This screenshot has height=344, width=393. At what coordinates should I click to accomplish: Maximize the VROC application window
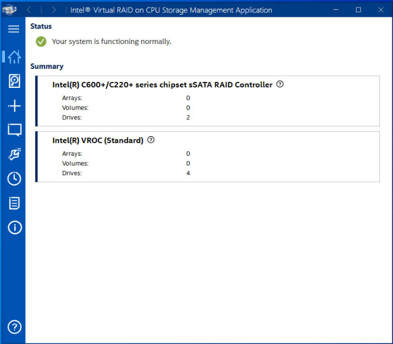point(358,10)
